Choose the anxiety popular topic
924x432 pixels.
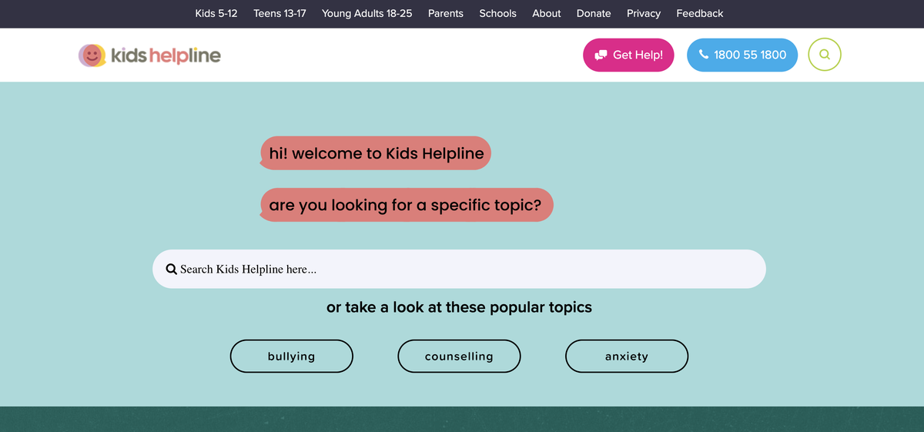pos(627,356)
